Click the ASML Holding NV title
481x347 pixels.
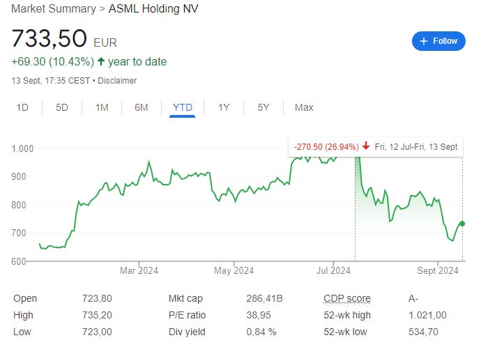point(153,8)
